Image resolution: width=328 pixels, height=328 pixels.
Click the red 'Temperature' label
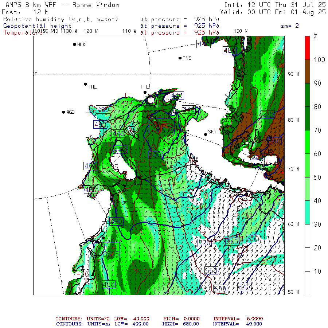point(23,33)
